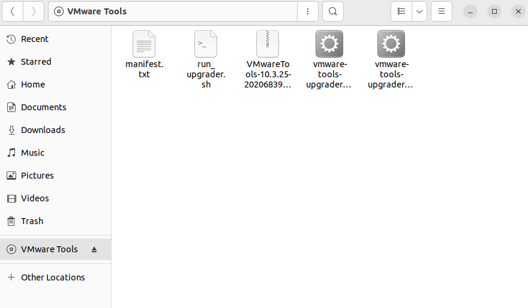Select the second vmware-tools-upgrader gear icon
Viewport: 528px width, 308px height.
click(x=391, y=44)
